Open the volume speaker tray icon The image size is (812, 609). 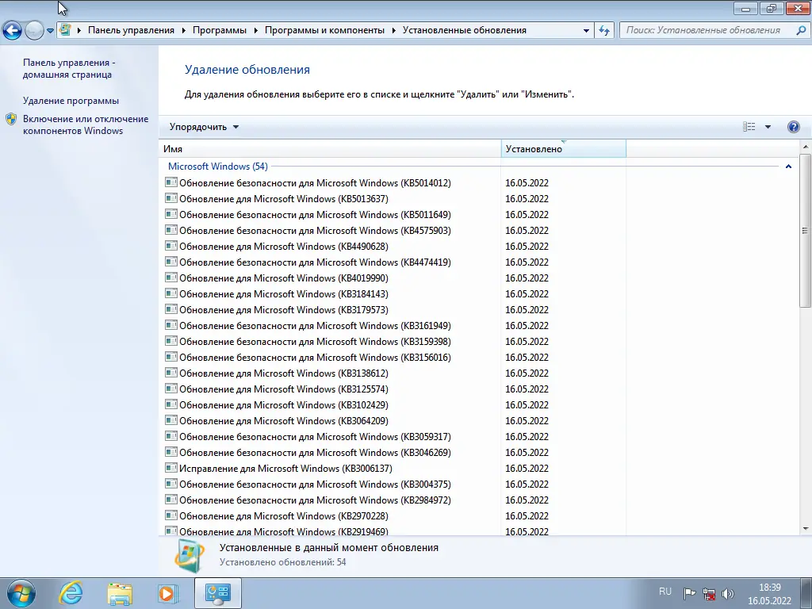728,593
